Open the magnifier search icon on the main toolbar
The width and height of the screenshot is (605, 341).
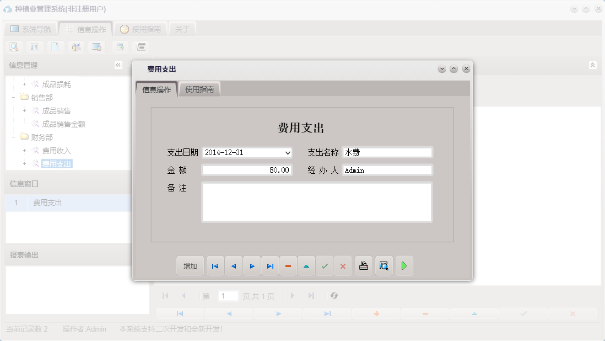[13, 46]
